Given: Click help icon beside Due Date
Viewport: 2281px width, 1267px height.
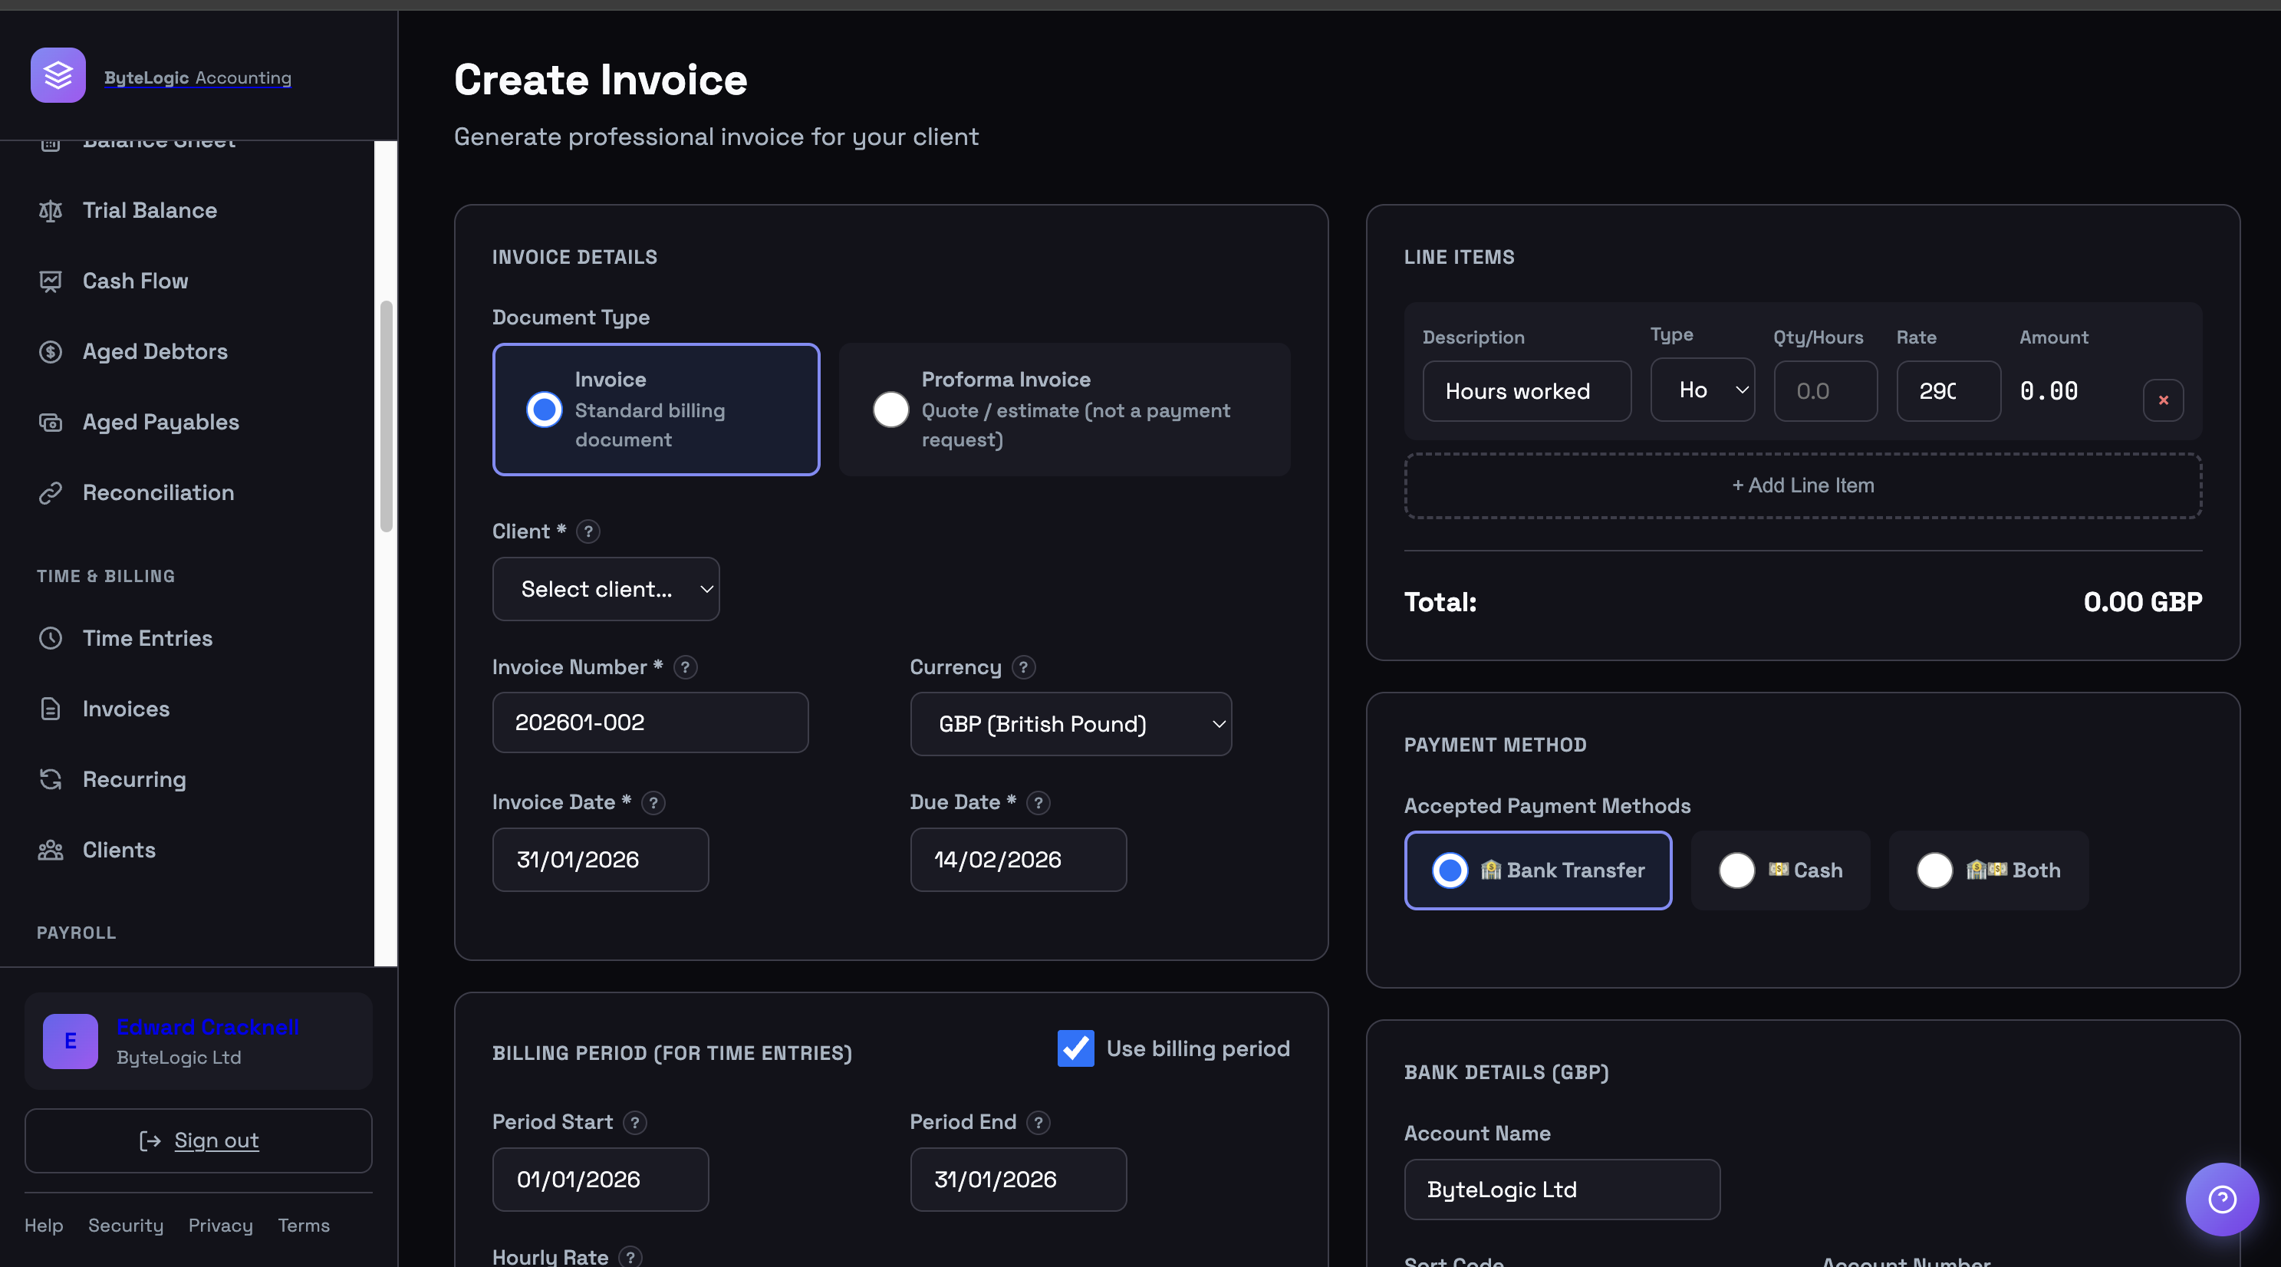Looking at the screenshot, I should pos(1038,803).
